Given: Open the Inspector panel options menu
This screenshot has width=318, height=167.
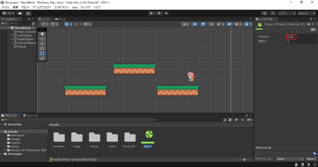Looking at the screenshot, I should pos(315,19).
